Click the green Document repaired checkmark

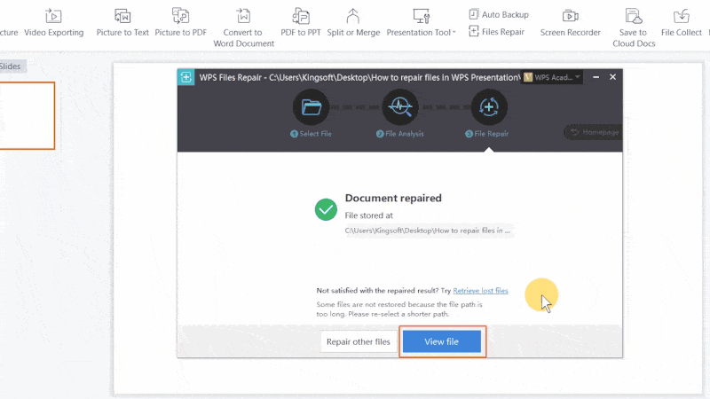pos(326,209)
